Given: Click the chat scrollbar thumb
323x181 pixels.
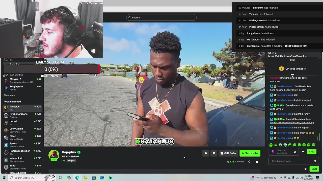Looking at the screenshot, I should click(x=317, y=139).
